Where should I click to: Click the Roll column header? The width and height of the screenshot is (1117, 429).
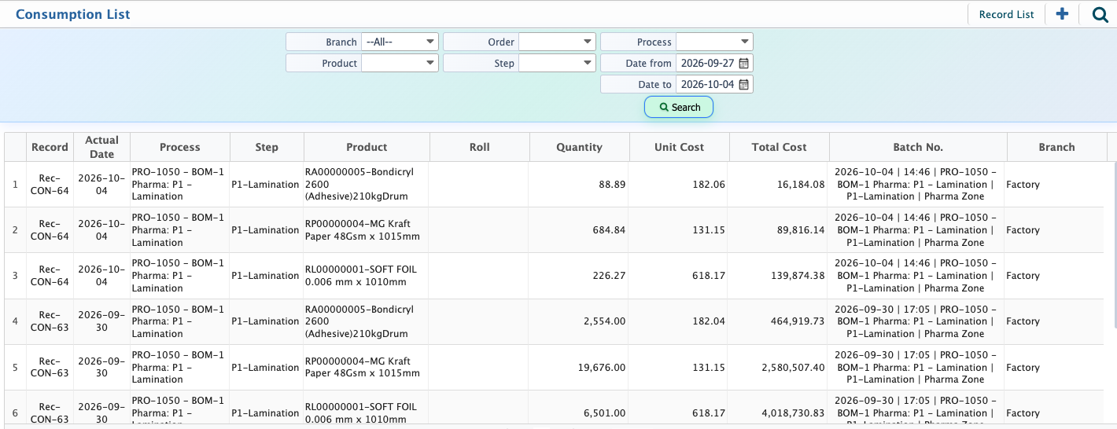pos(479,147)
